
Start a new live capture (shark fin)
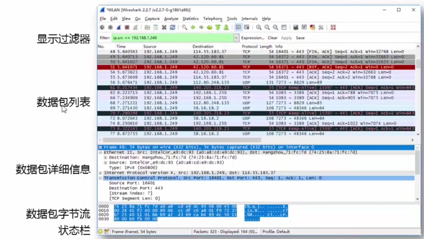[x=119, y=27]
